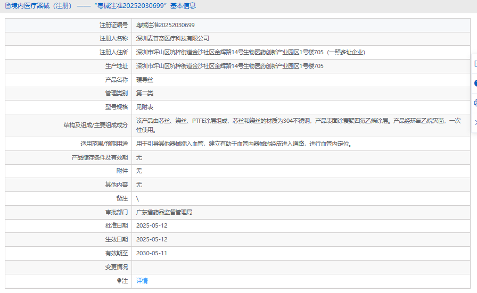Click the 产品储存条件及有效期 row label
The height and width of the screenshot is (293, 477).
click(100, 157)
